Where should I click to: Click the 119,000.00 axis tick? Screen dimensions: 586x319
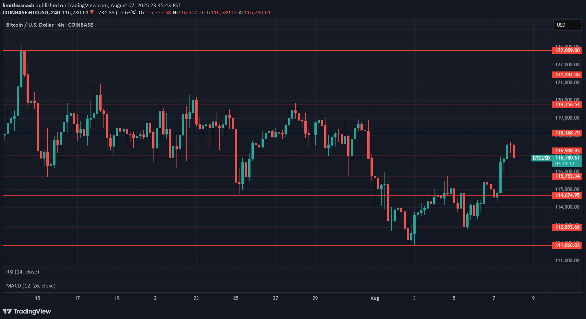coord(567,118)
